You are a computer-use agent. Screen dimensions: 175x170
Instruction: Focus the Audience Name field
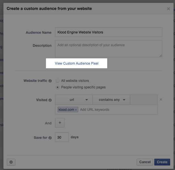[109, 32]
